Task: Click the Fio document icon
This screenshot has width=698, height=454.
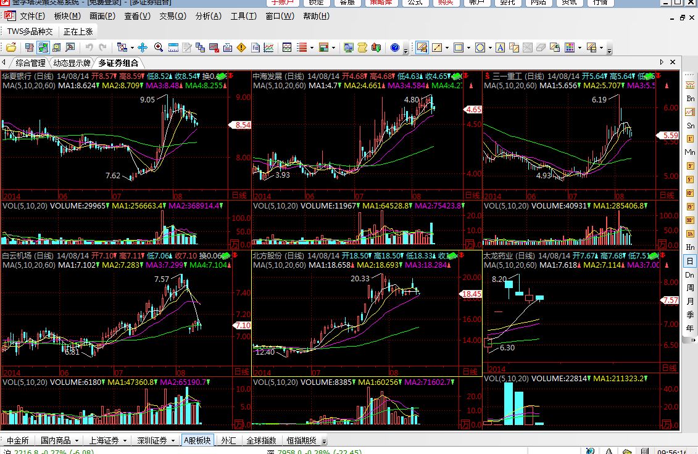Action: (256, 47)
